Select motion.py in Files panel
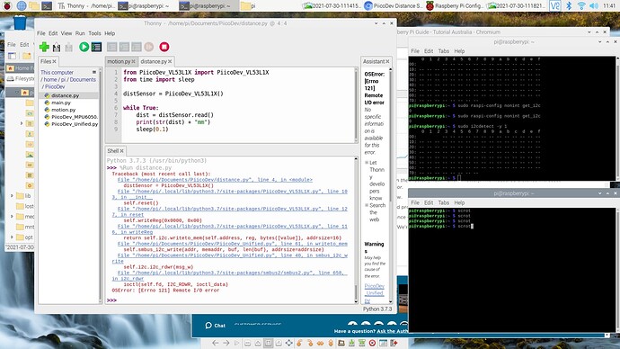This screenshot has width=620, height=349. click(x=63, y=110)
